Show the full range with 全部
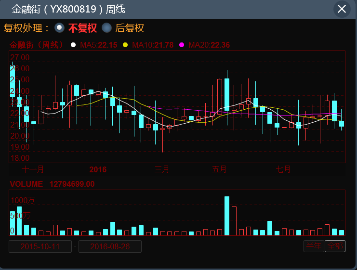This screenshot has height=270, width=357. (x=335, y=246)
